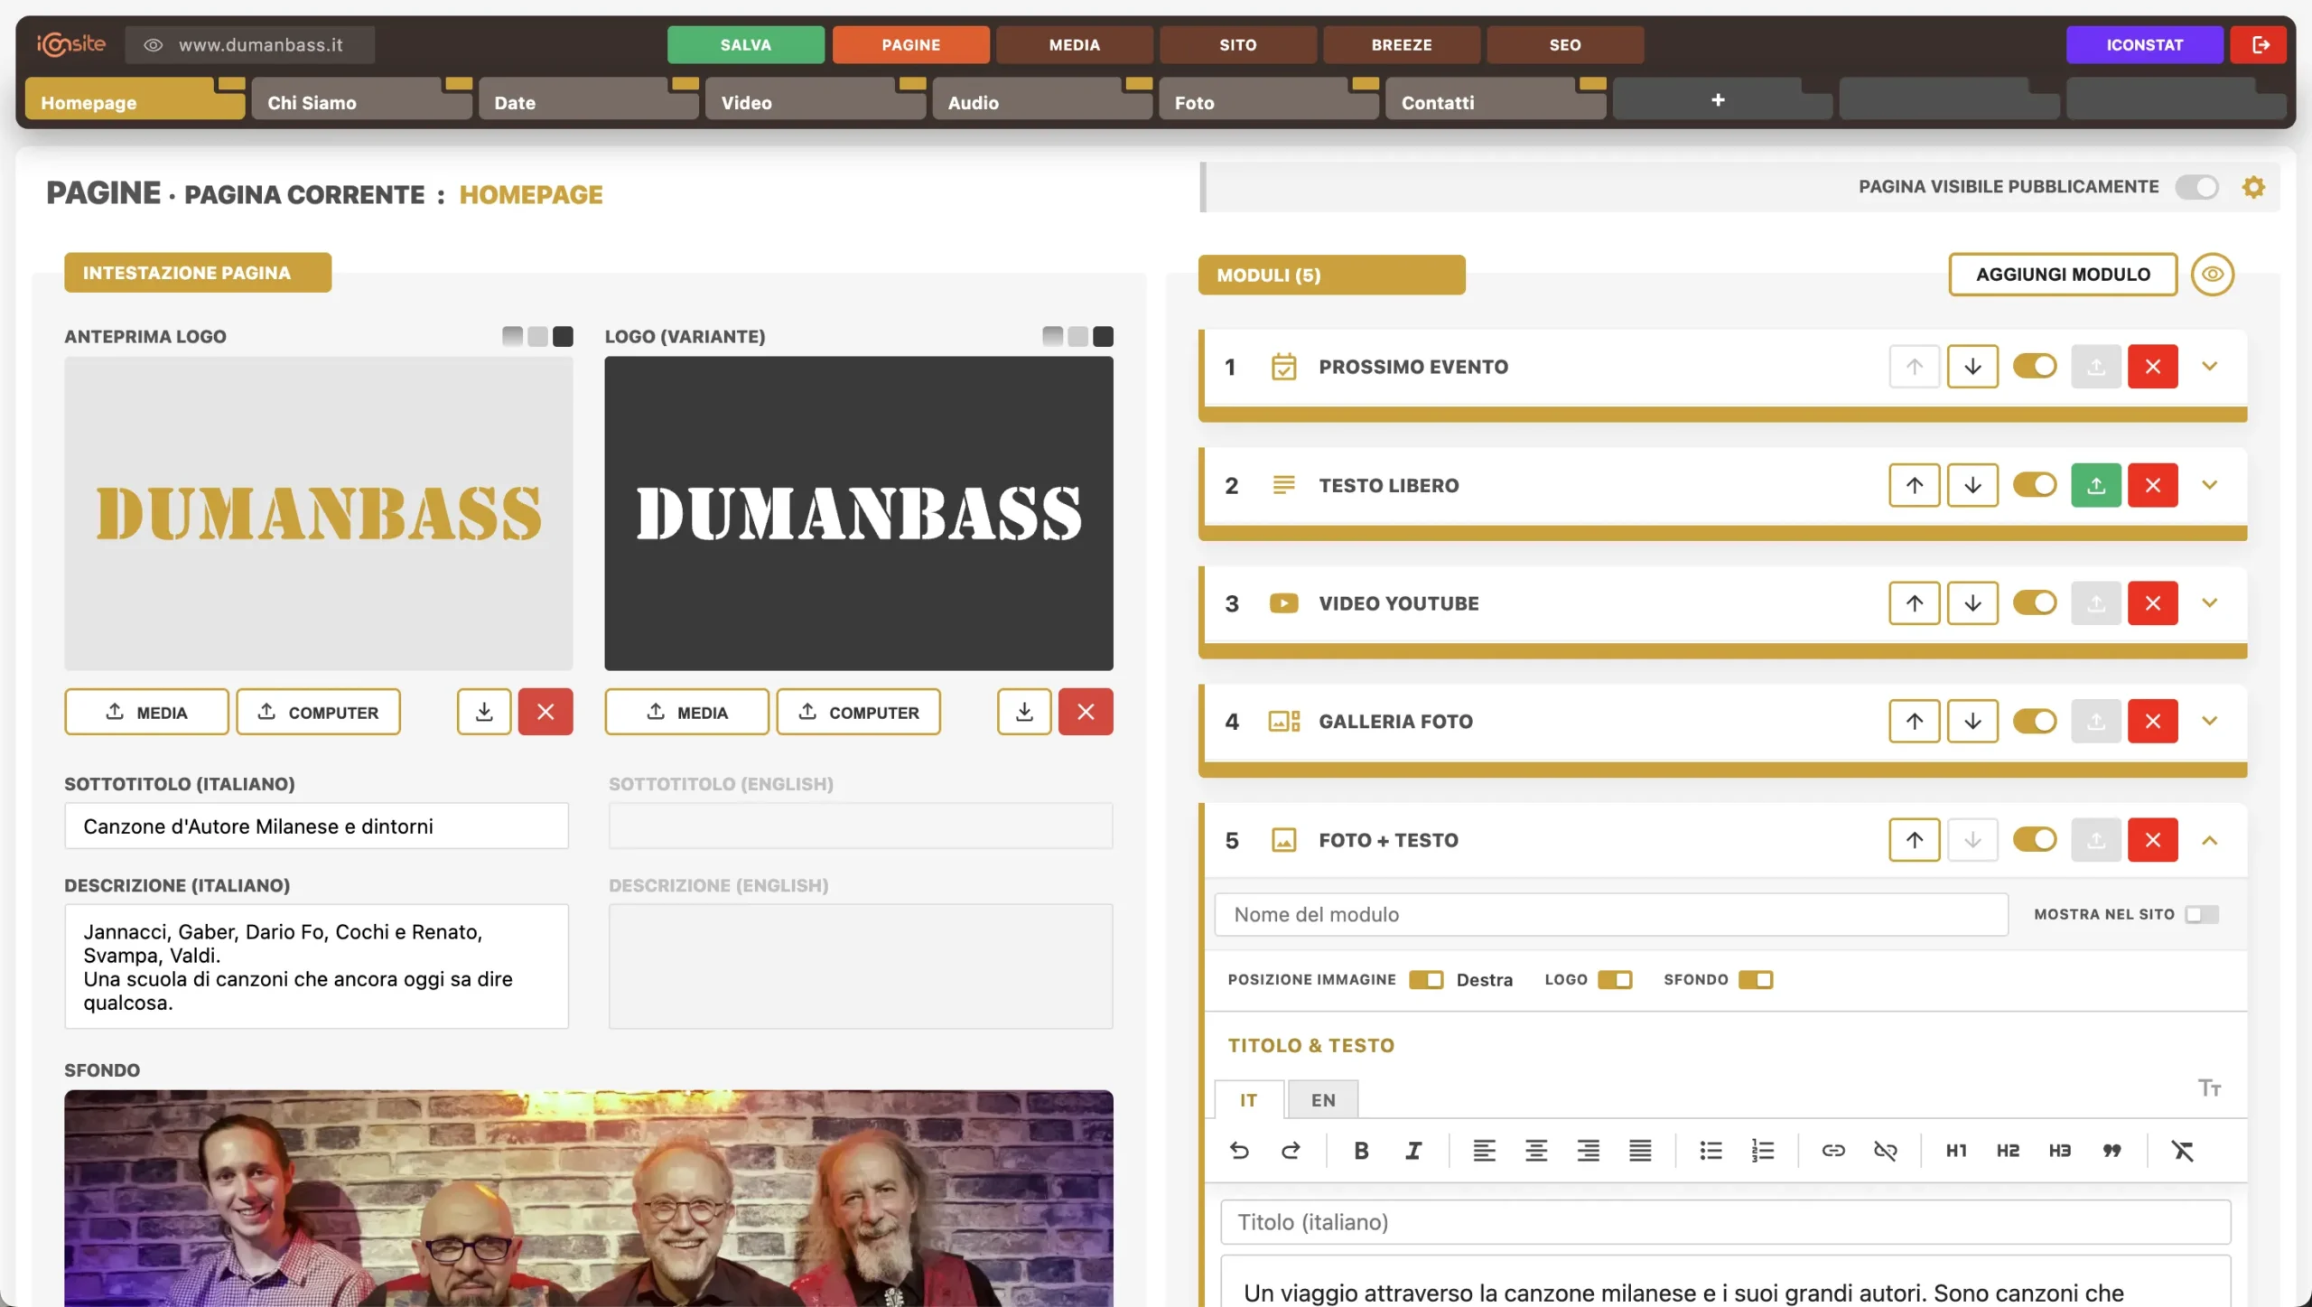Insert link using chain icon

(1832, 1150)
